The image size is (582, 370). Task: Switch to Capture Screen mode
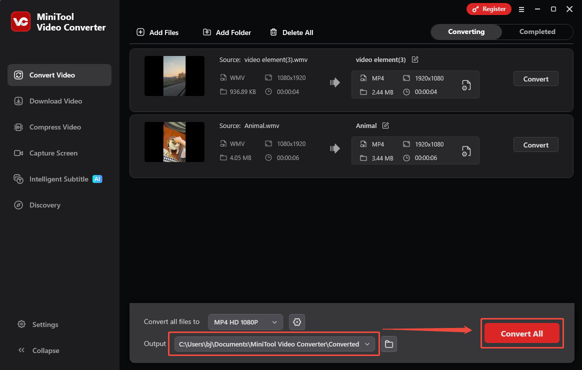pyautogui.click(x=52, y=153)
